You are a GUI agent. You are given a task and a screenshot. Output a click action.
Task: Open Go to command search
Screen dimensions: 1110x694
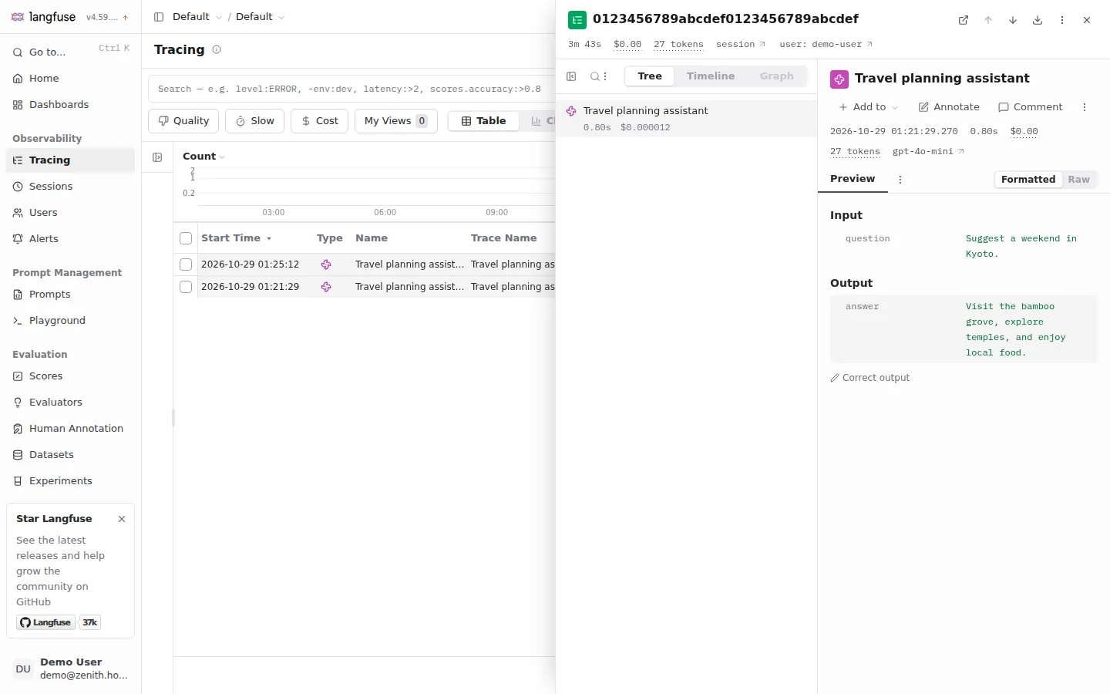coord(70,52)
